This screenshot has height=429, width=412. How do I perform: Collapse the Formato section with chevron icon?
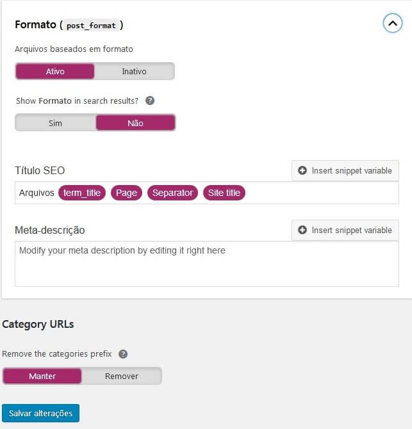pyautogui.click(x=393, y=23)
